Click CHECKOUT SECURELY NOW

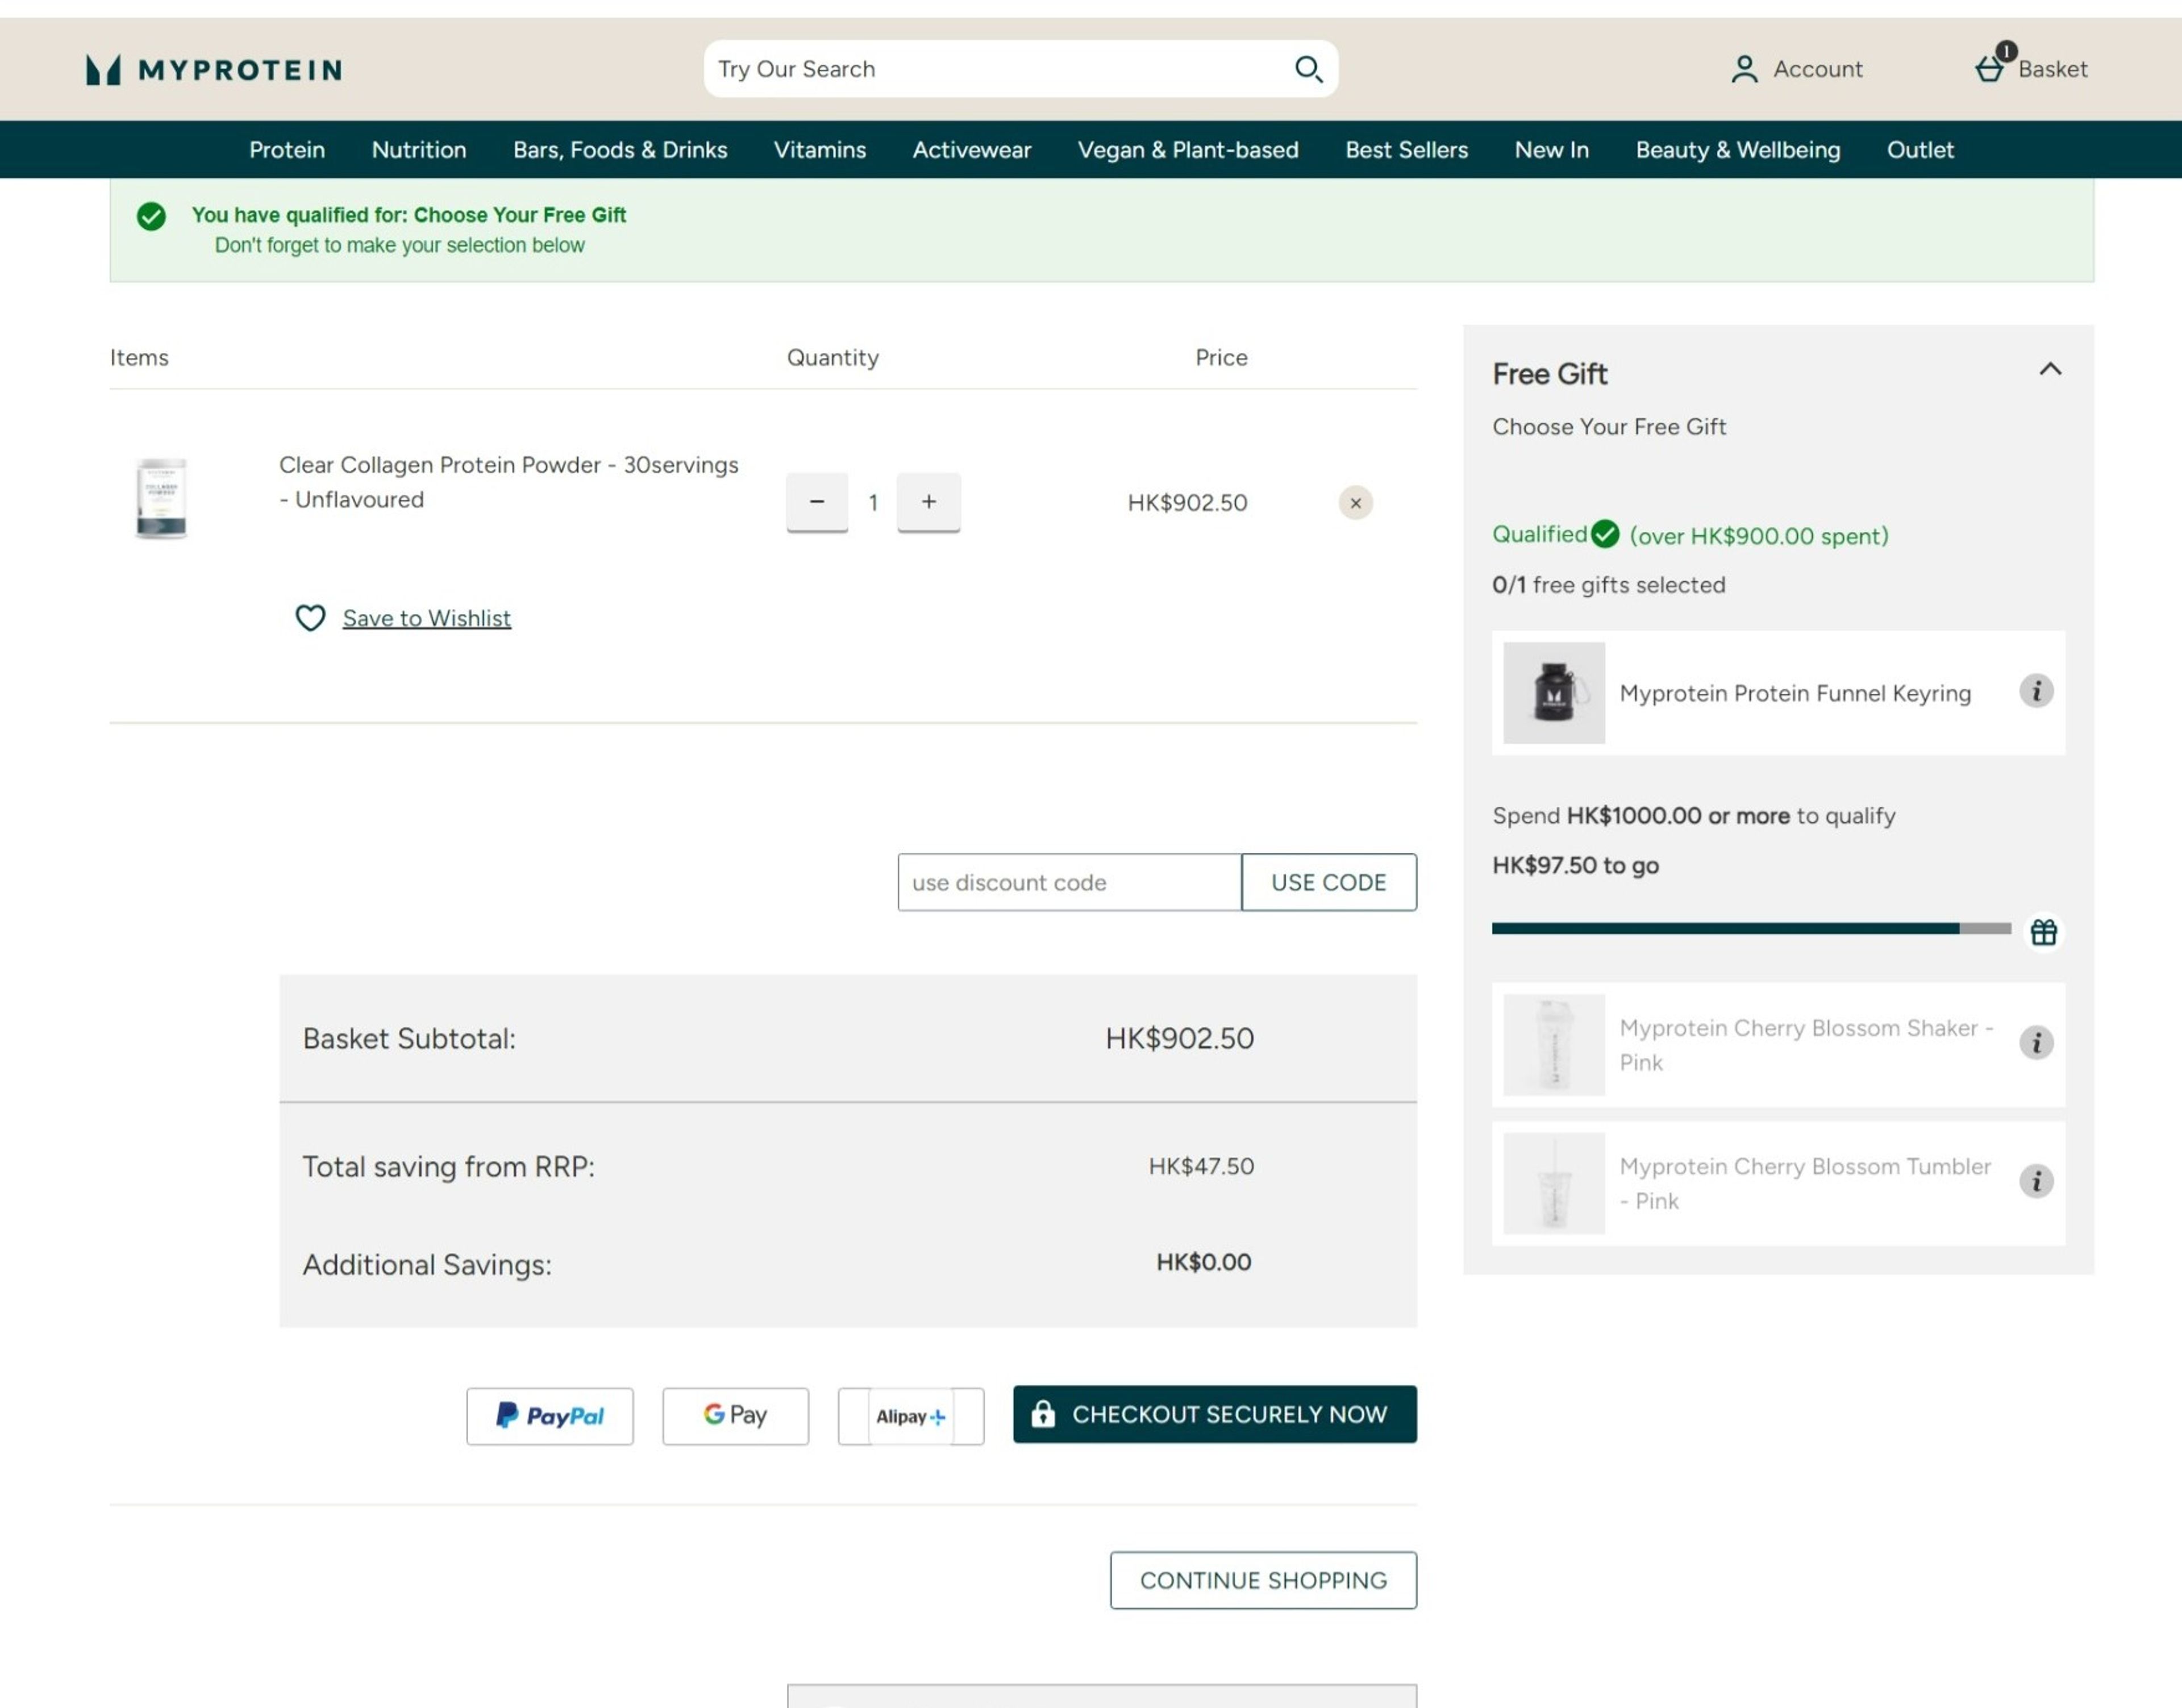coord(1214,1414)
